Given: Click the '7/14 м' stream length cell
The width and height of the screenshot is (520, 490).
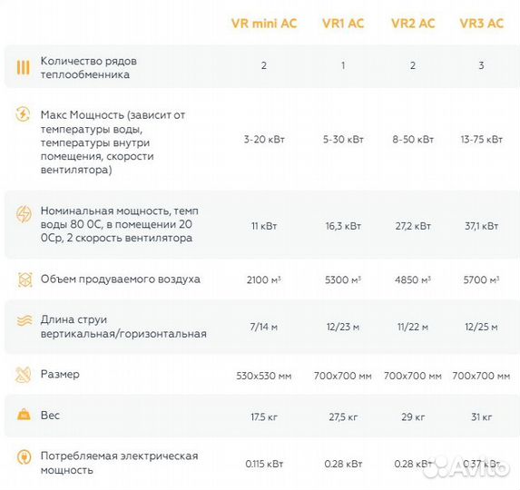Looking at the screenshot, I should (264, 327).
